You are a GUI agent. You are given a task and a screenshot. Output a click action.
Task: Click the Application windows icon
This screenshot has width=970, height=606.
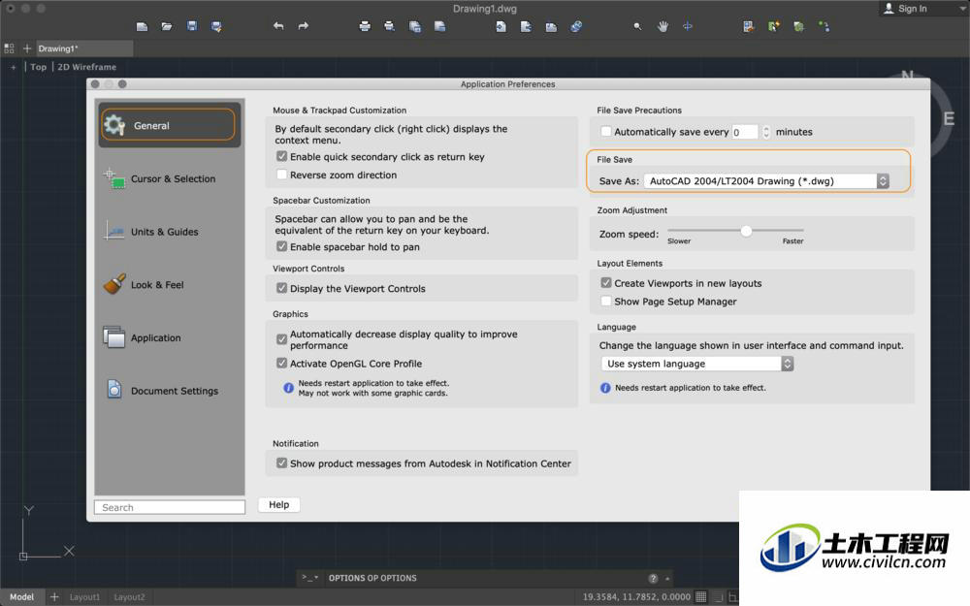pyautogui.click(x=113, y=337)
